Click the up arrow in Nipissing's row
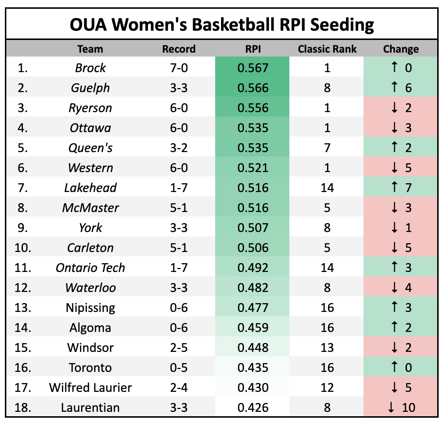 point(394,308)
